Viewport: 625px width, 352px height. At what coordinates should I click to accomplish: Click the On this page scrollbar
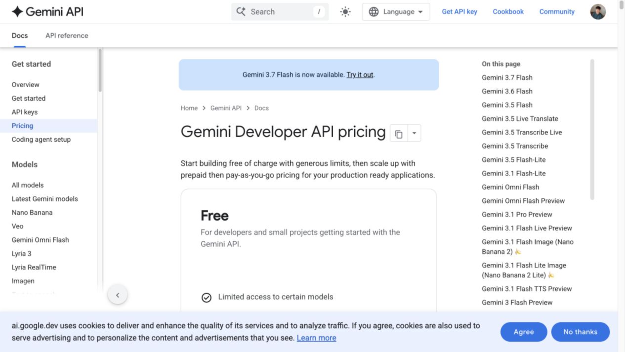coord(592,130)
